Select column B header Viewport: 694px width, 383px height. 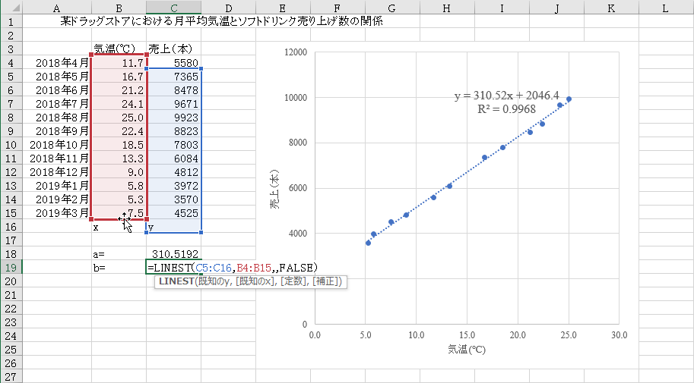tap(119, 7)
